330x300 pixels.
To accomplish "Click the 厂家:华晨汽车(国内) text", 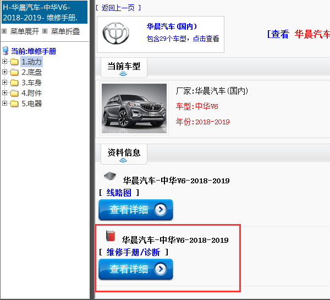I will (x=212, y=91).
